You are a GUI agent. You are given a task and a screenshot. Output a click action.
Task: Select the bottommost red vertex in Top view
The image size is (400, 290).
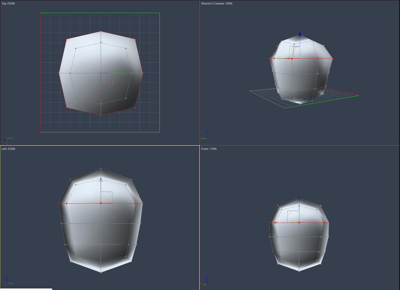[x=101, y=115]
